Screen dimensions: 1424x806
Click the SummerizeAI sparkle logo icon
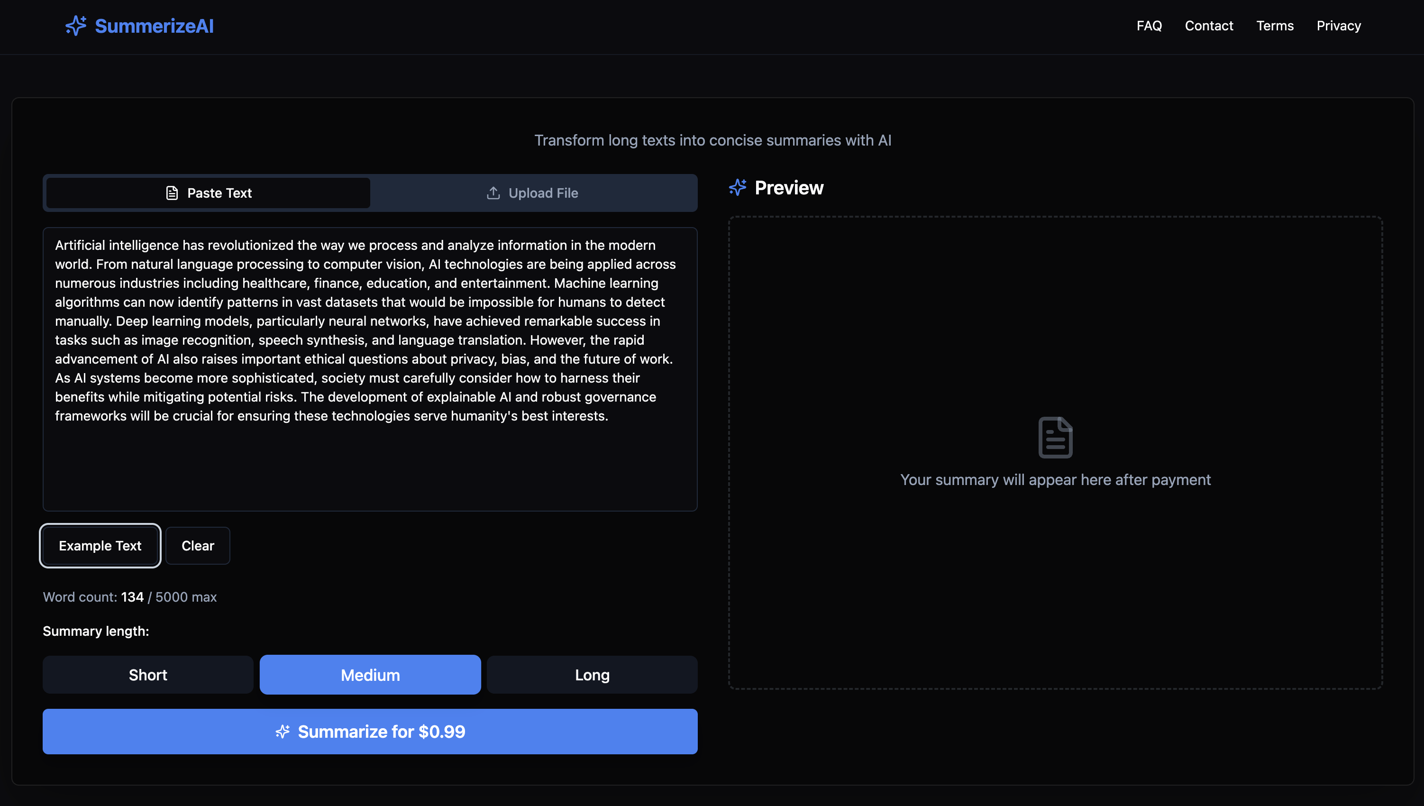tap(76, 26)
